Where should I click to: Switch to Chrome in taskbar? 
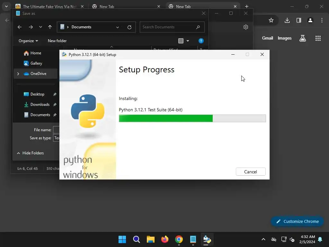point(179,239)
